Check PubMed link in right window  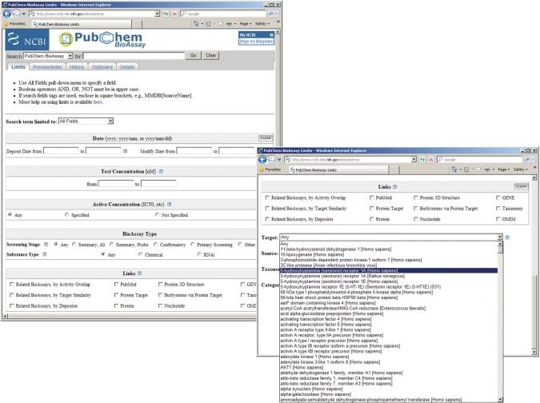click(x=371, y=198)
